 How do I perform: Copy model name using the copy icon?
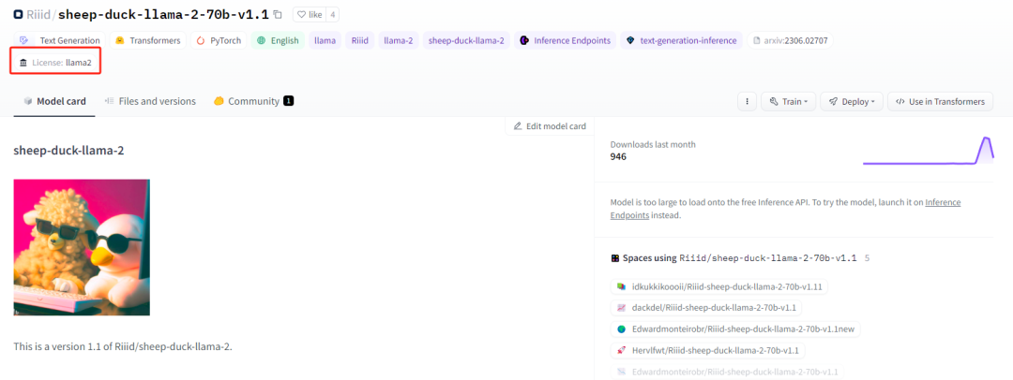pyautogui.click(x=278, y=15)
